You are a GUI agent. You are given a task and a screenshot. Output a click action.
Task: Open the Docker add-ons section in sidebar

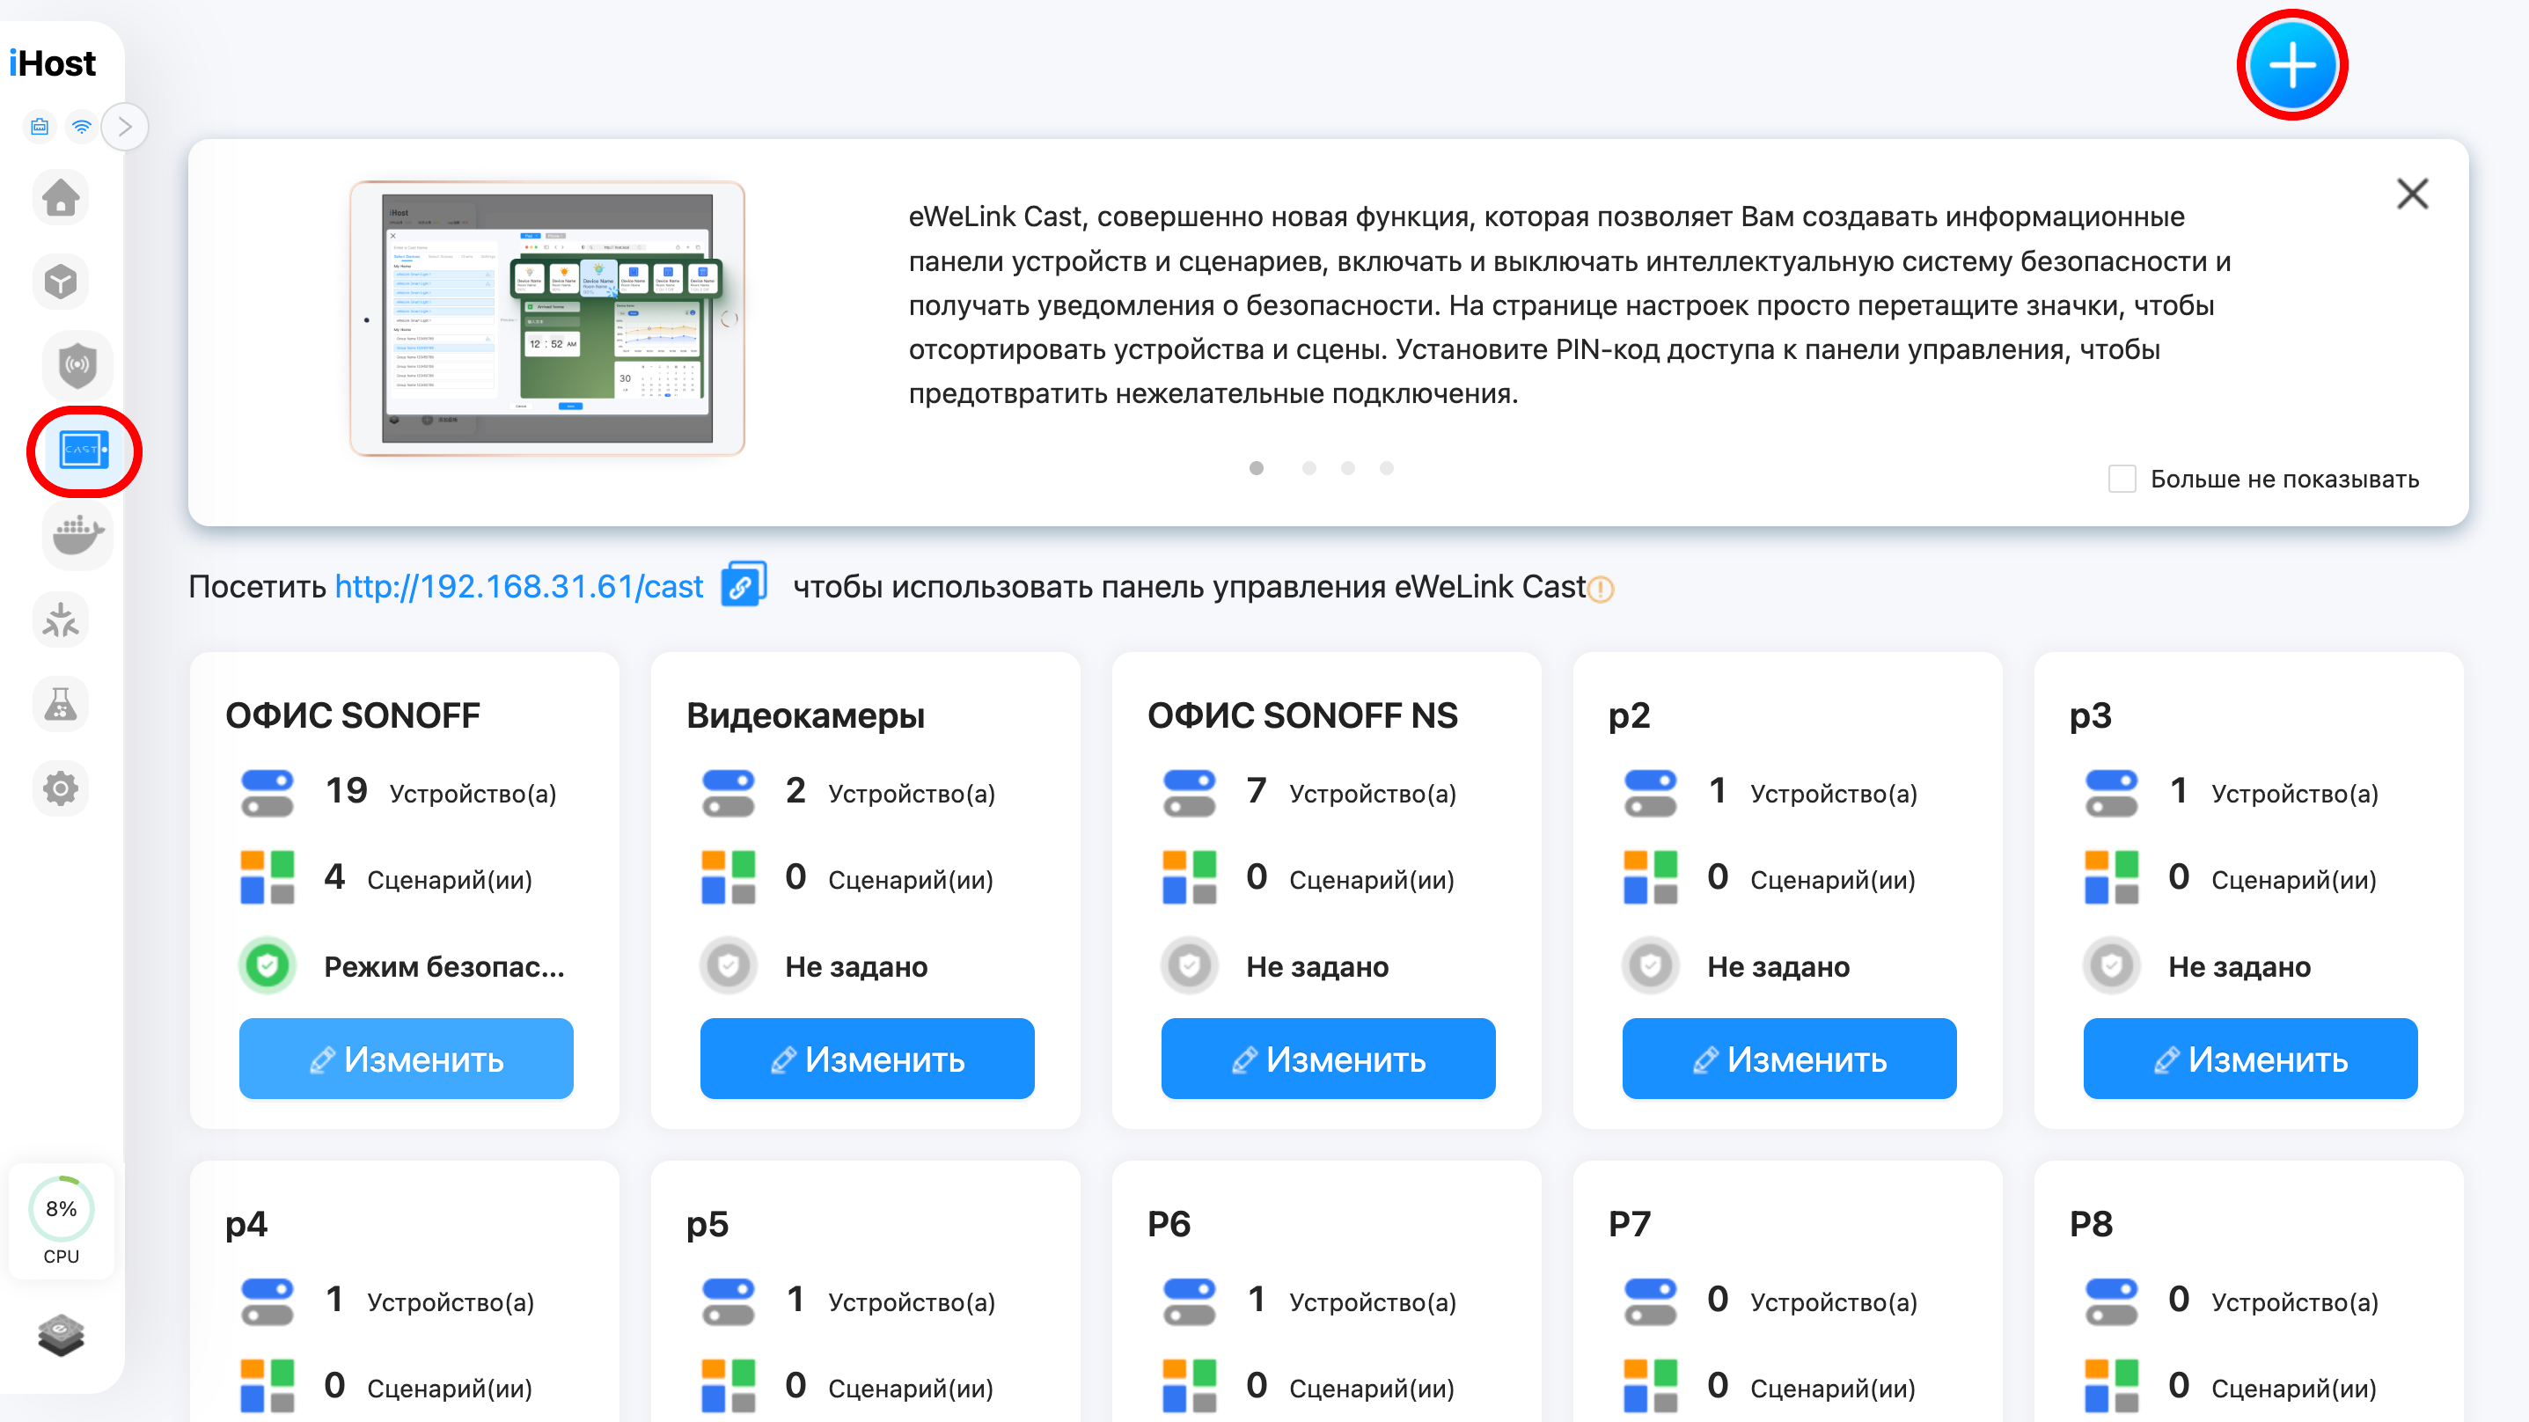[x=77, y=534]
